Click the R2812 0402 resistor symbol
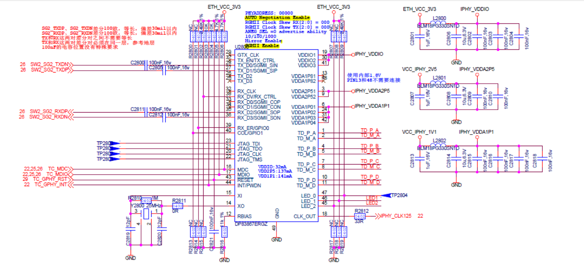 pos(360,216)
